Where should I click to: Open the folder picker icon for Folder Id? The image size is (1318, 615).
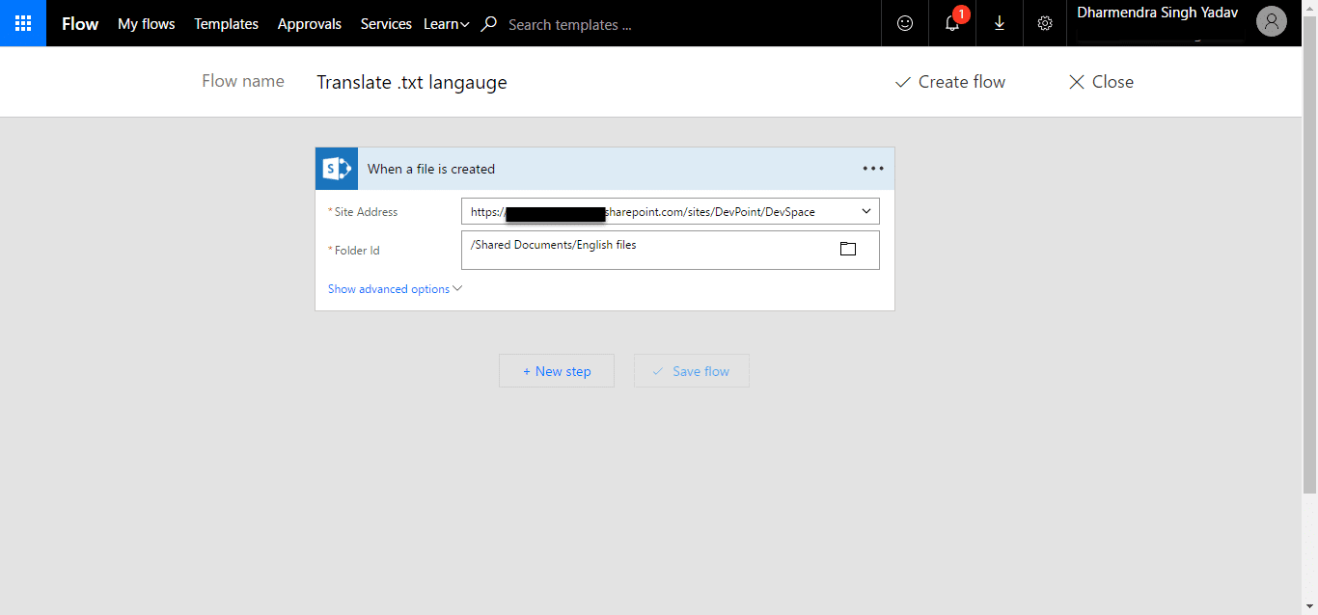point(848,249)
